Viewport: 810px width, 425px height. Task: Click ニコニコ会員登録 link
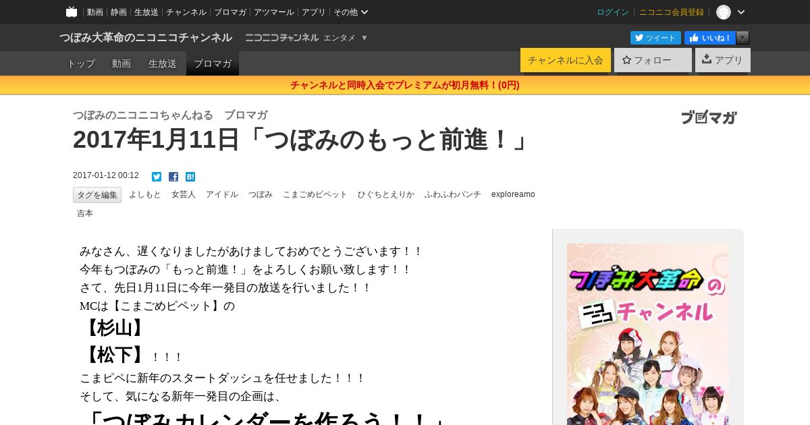(672, 12)
